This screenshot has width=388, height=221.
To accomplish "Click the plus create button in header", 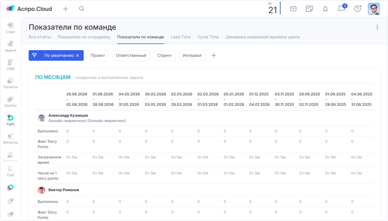I will point(66,9).
